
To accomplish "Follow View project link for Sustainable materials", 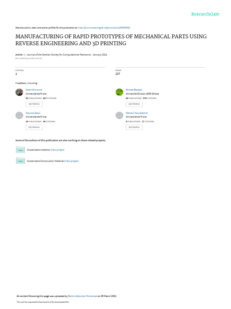I will [x=57, y=150].
